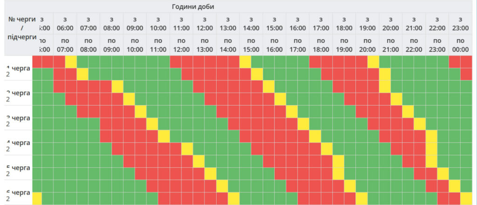Click the "Години доби" table header
The height and width of the screenshot is (205, 477).
[x=193, y=7]
